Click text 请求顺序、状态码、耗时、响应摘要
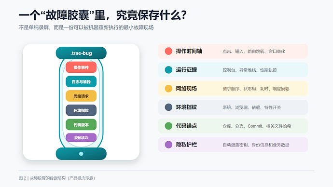Viewport: 333px width, 187px height. point(256,89)
